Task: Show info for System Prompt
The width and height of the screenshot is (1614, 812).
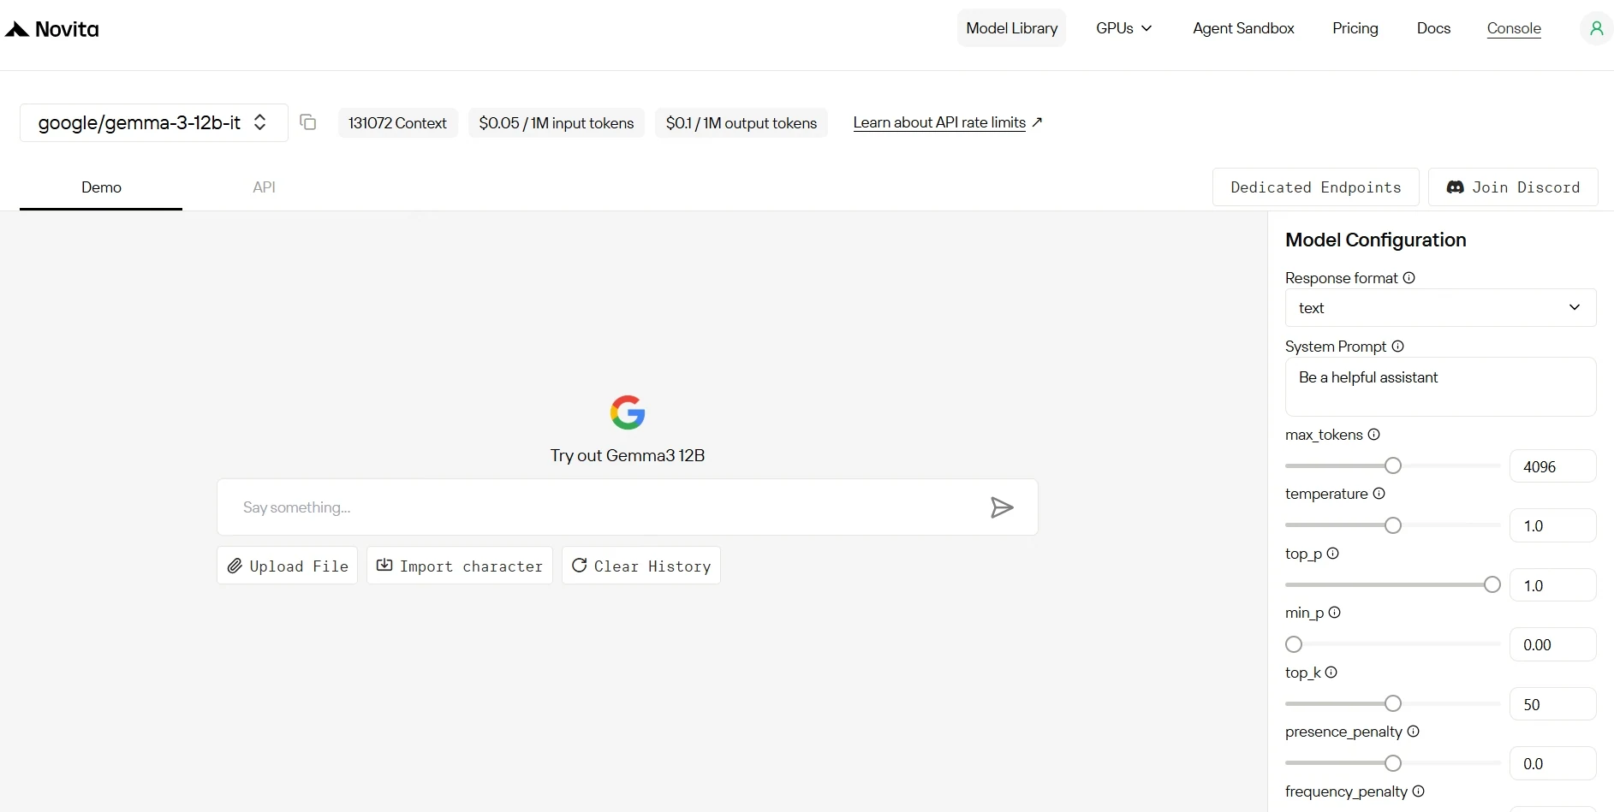Action: click(1397, 347)
